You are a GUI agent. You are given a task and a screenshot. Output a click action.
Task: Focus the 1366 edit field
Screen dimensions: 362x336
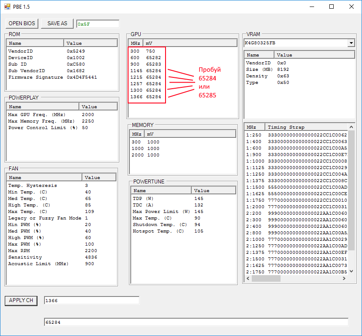coord(91,300)
